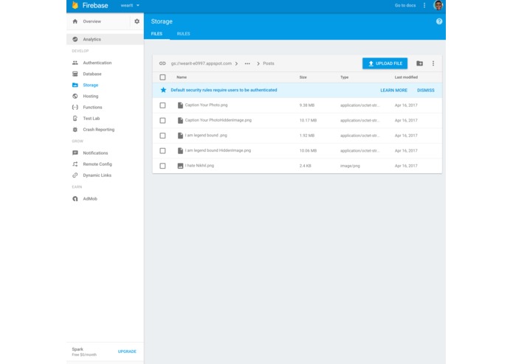
Task: Click the Database sidebar icon
Action: (x=75, y=74)
